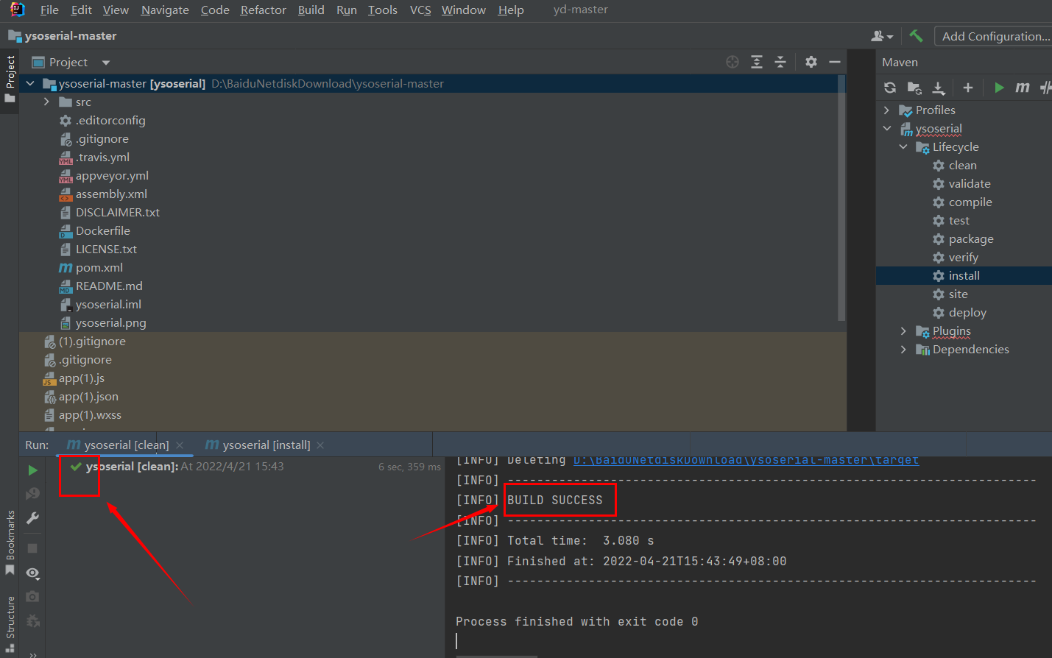Open the Build menu
The height and width of the screenshot is (658, 1052).
[311, 10]
